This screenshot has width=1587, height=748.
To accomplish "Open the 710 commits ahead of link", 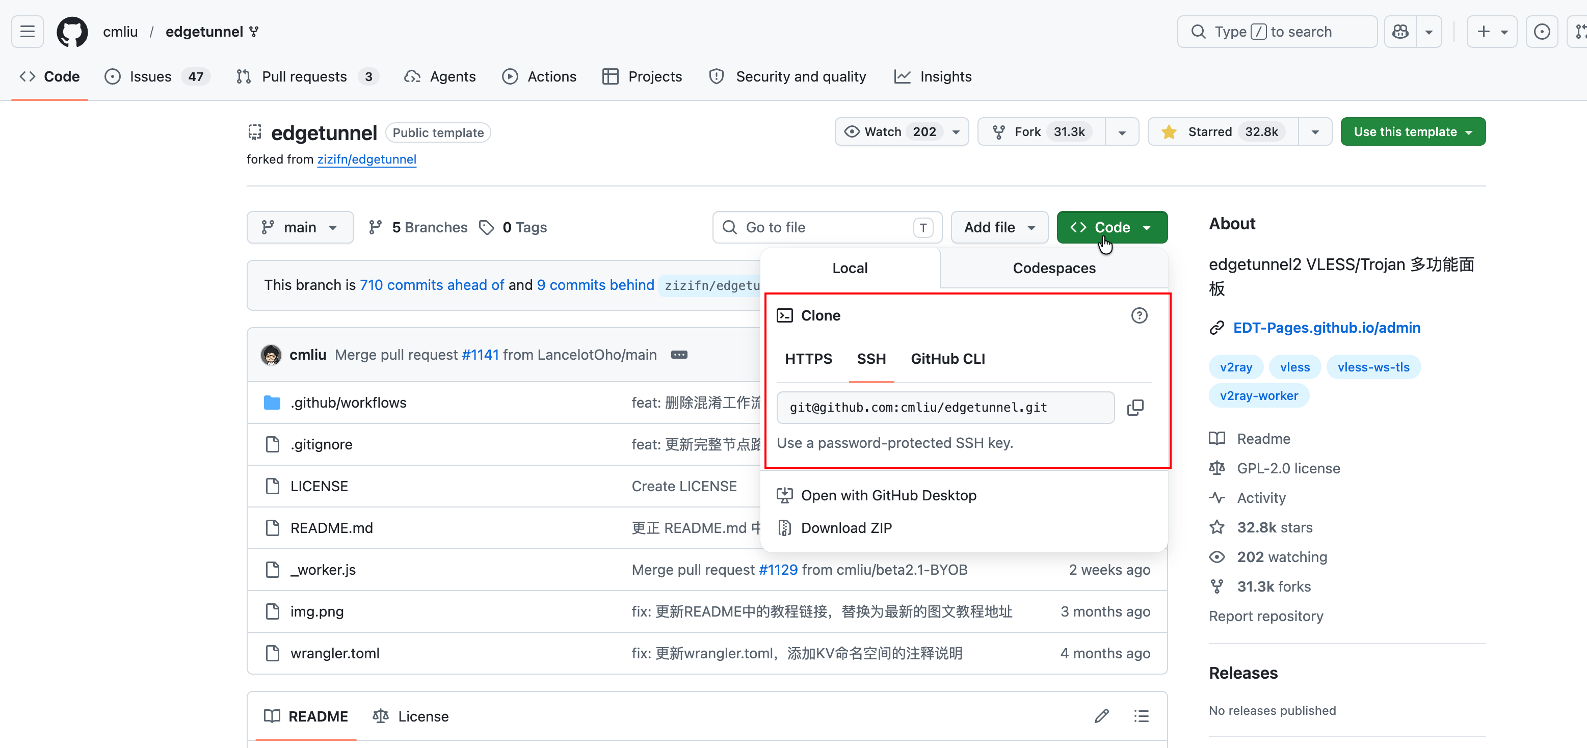I will coord(432,285).
